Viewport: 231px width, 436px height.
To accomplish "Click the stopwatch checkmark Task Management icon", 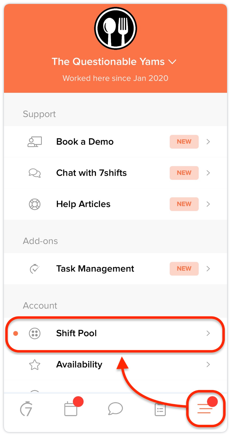I will pyautogui.click(x=35, y=268).
